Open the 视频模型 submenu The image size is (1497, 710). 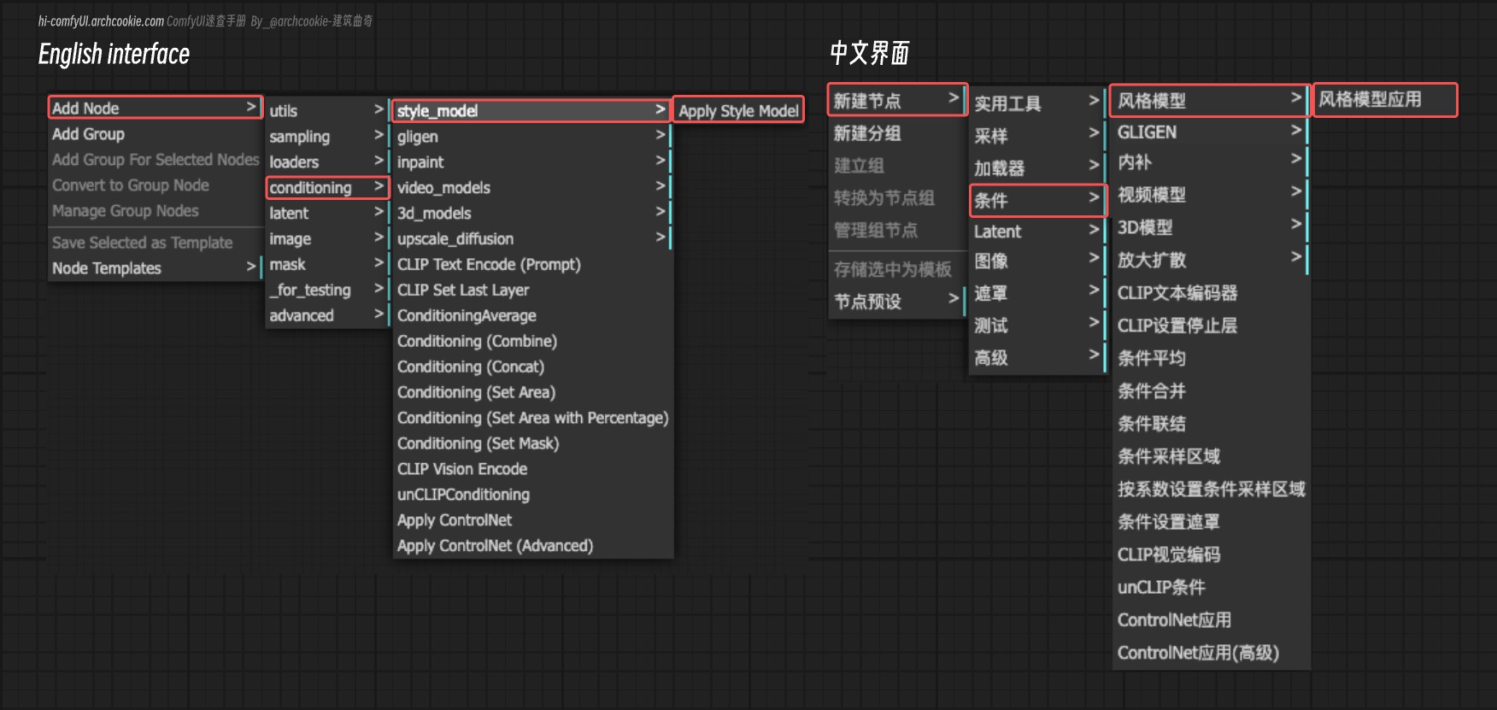pos(1209,195)
